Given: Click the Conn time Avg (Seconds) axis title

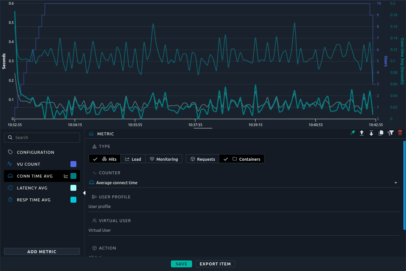Looking at the screenshot, I should (402, 61).
